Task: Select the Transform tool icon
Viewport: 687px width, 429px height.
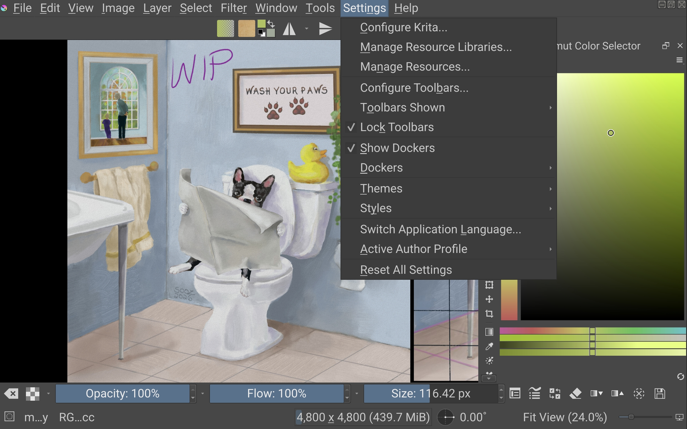Action: click(x=489, y=285)
